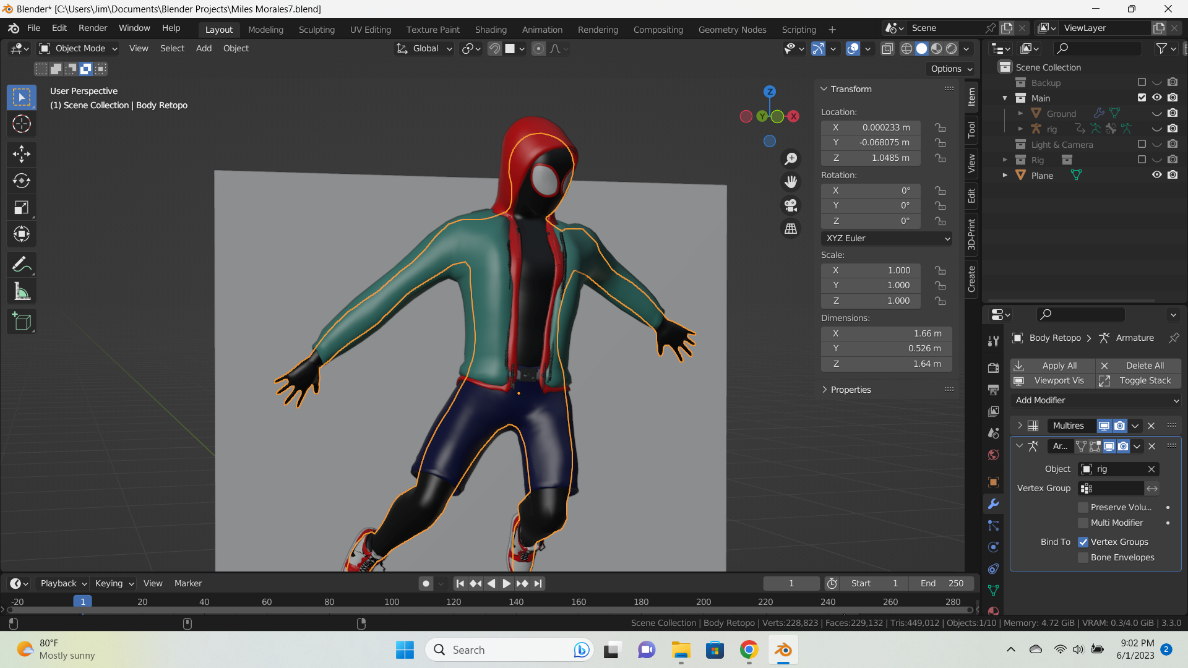Hide the Plane object in viewport
Viewport: 1188px width, 668px height.
coord(1156,175)
